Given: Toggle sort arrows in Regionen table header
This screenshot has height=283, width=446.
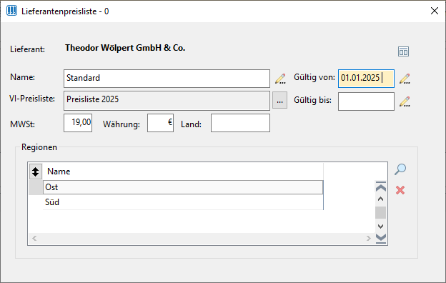Looking at the screenshot, I should coord(36,172).
